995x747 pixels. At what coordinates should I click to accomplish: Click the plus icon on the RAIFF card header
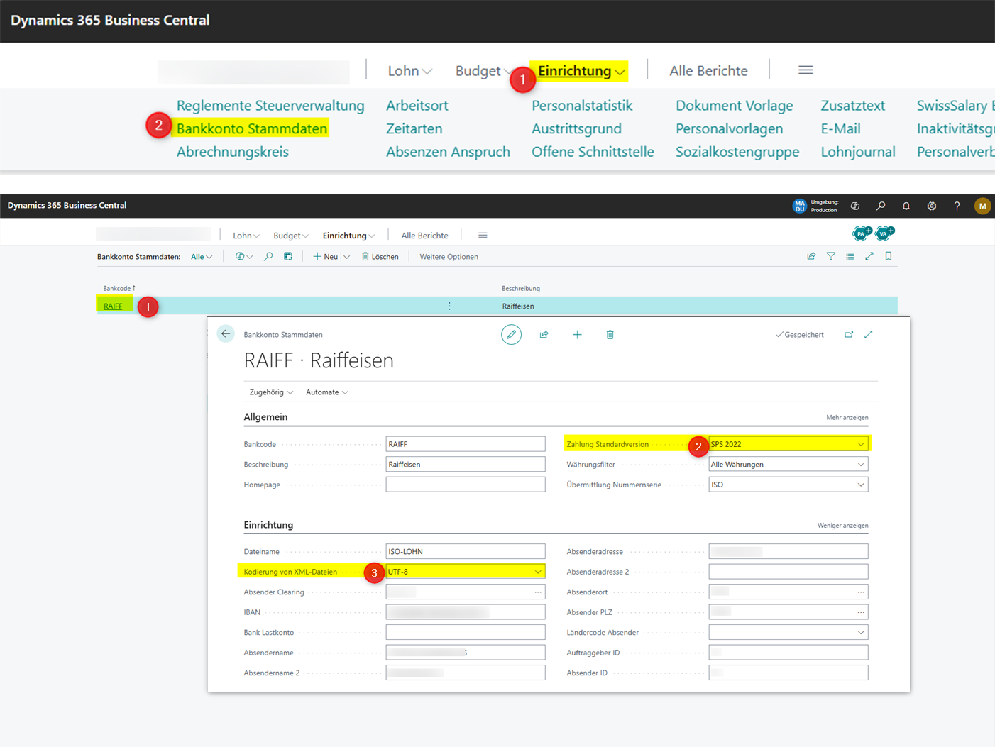point(577,334)
